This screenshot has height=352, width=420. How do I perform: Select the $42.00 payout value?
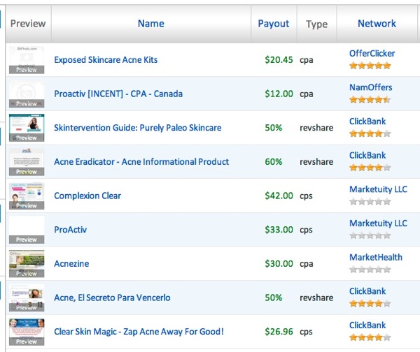click(279, 196)
